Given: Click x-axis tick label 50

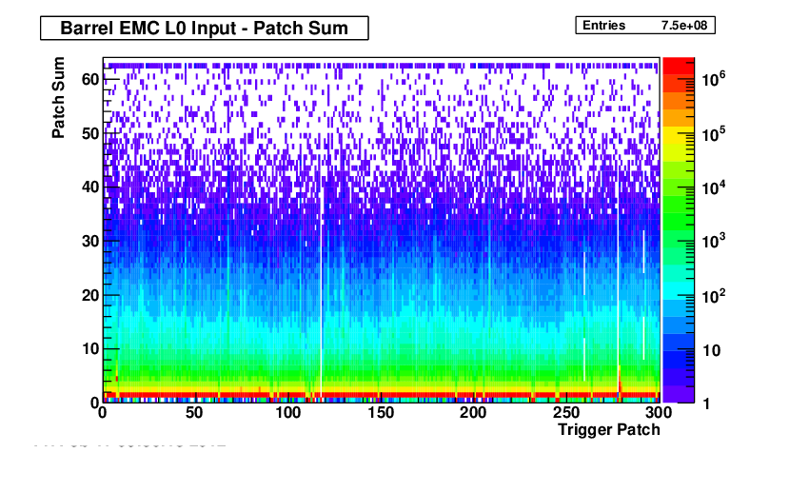Looking at the screenshot, I should pyautogui.click(x=194, y=413).
